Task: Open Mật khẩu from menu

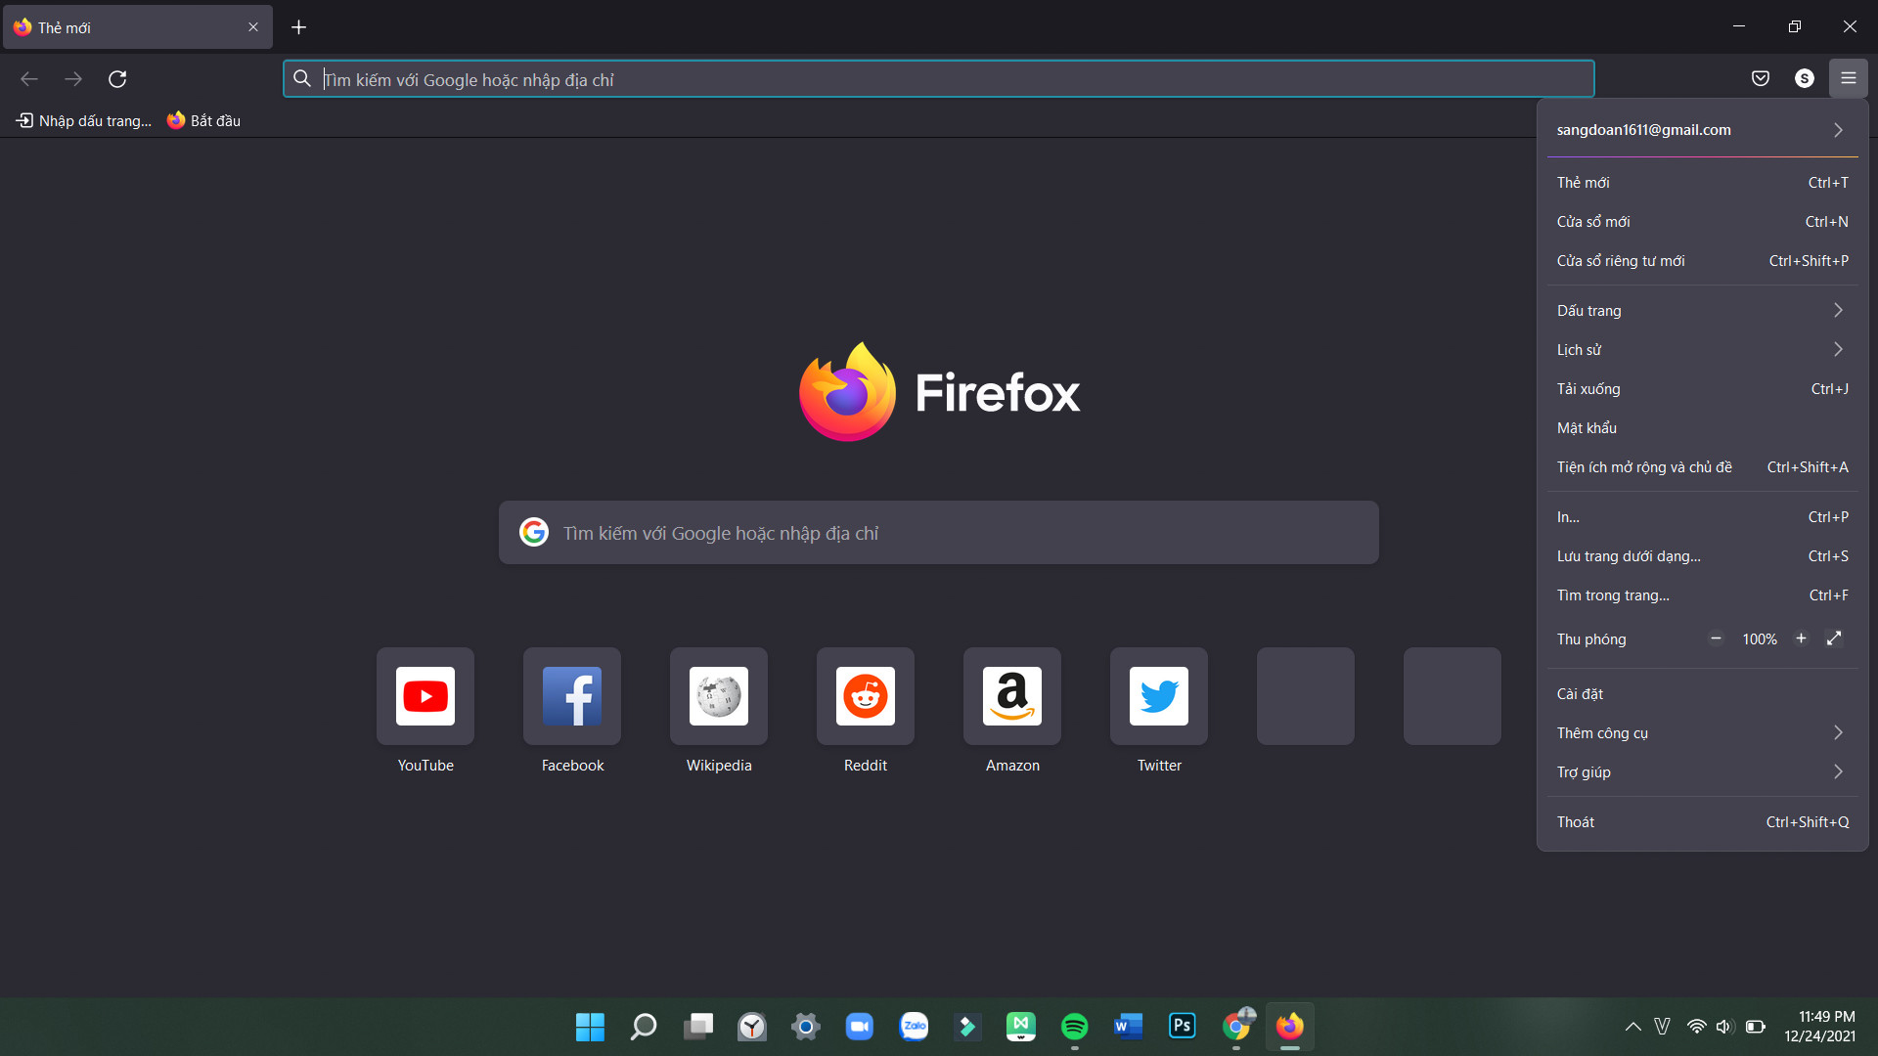Action: coord(1702,428)
